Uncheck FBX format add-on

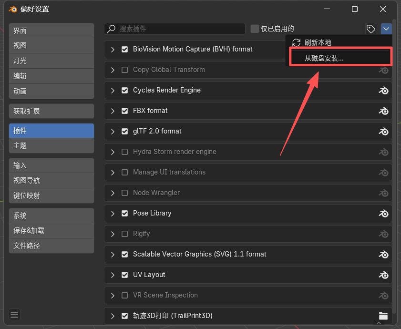pos(124,111)
